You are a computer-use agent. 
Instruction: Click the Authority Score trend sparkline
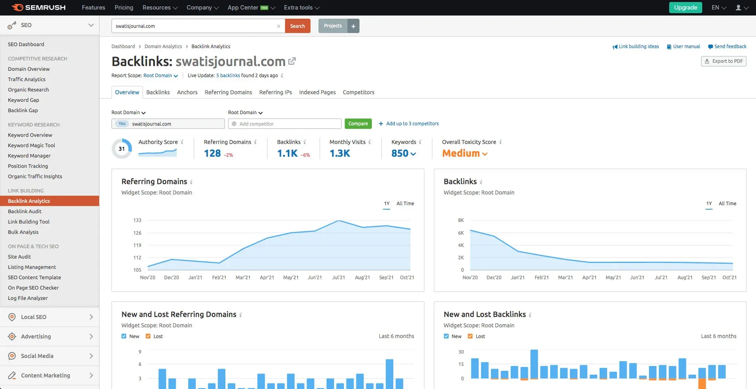[x=158, y=153]
